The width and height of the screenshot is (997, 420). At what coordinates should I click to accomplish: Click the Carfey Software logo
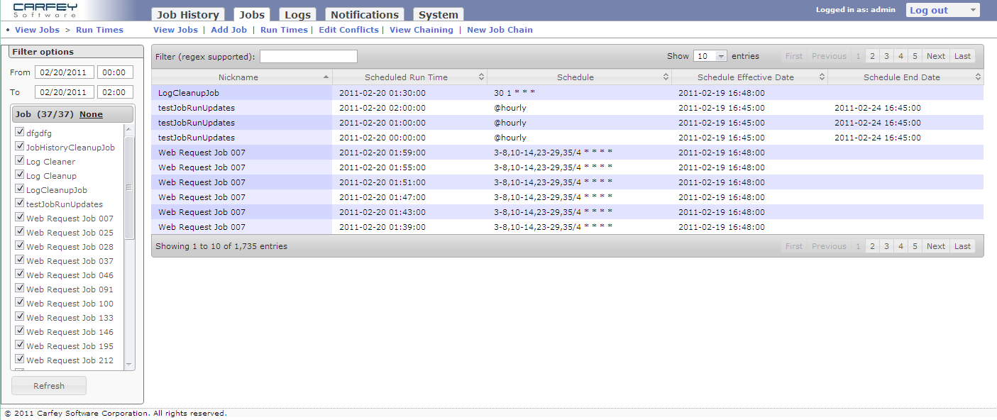click(x=45, y=10)
